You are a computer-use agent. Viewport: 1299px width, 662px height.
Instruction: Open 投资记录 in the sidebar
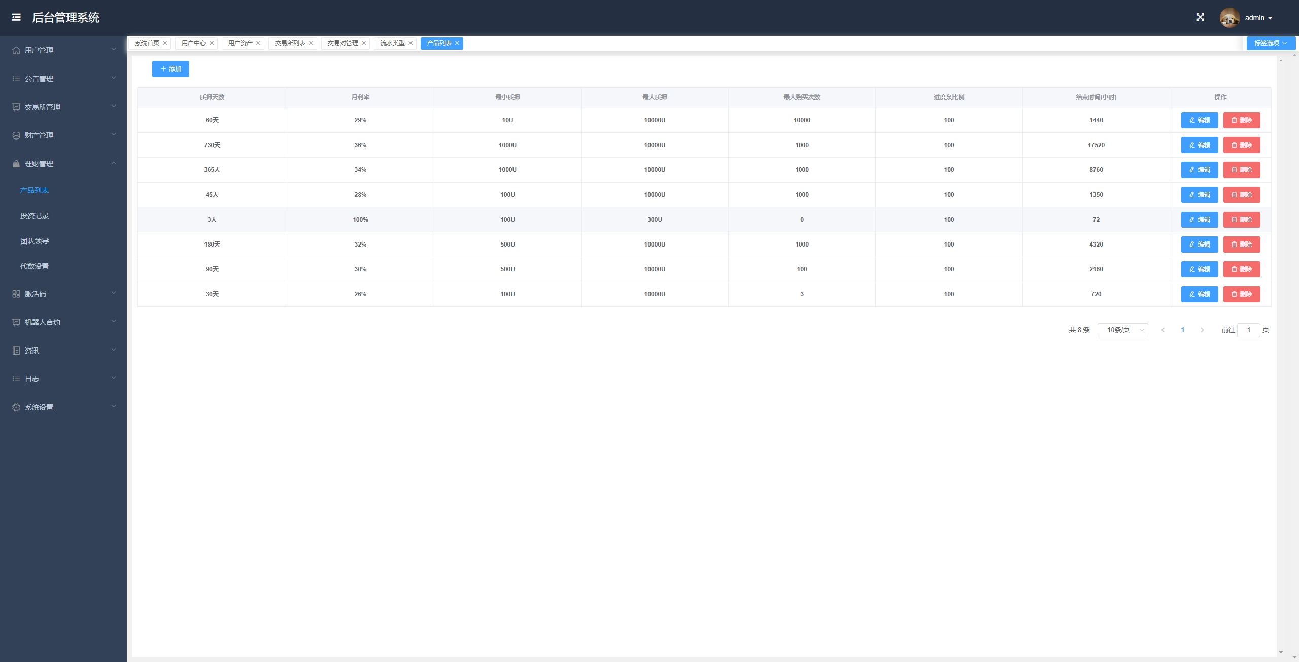pos(35,216)
